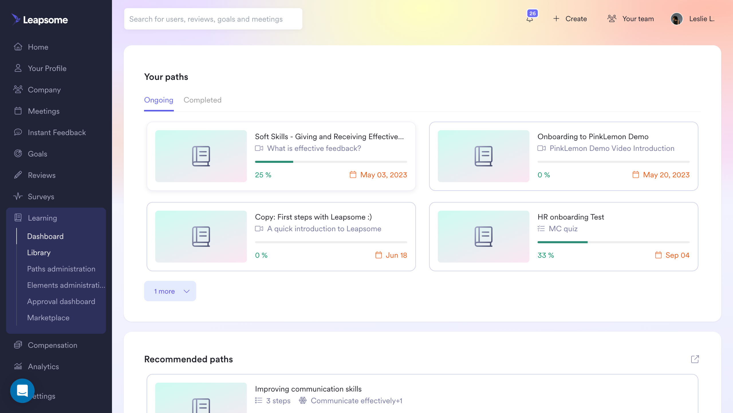Image resolution: width=733 pixels, height=413 pixels.
Task: Click the HR onboarding Test progress bar
Action: click(x=613, y=242)
